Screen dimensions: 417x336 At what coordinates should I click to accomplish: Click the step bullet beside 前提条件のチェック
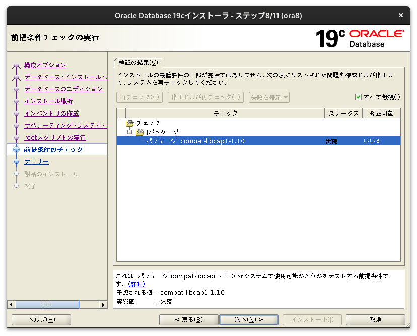tap(16, 149)
